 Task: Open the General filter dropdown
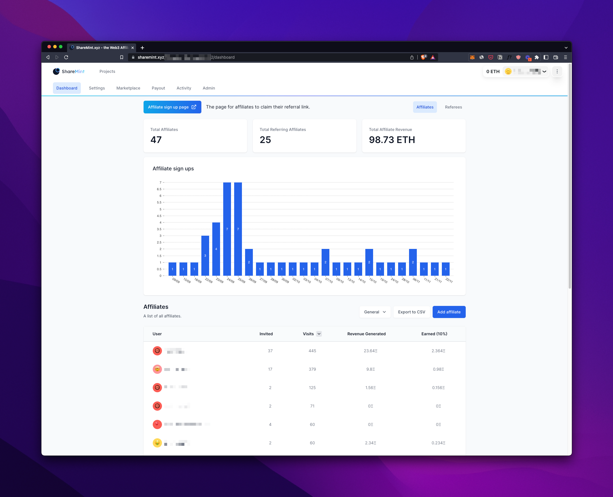point(375,312)
